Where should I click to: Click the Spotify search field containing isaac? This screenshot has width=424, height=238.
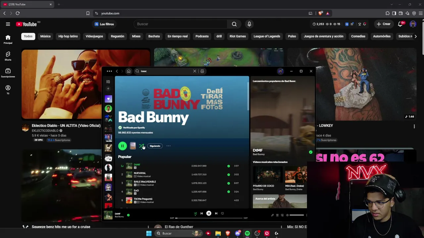(x=166, y=71)
